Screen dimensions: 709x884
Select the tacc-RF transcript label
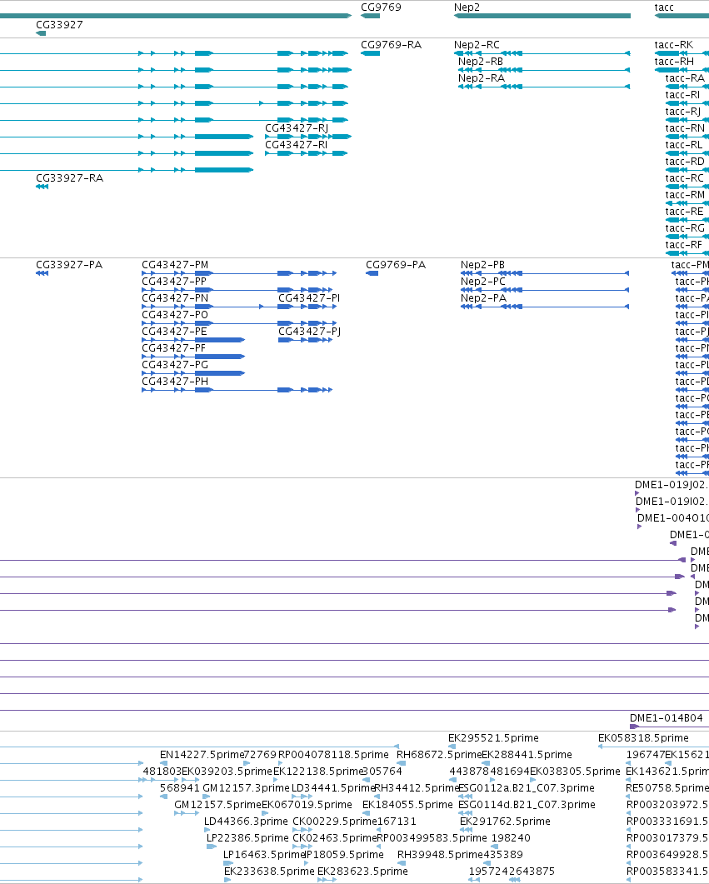coord(684,245)
